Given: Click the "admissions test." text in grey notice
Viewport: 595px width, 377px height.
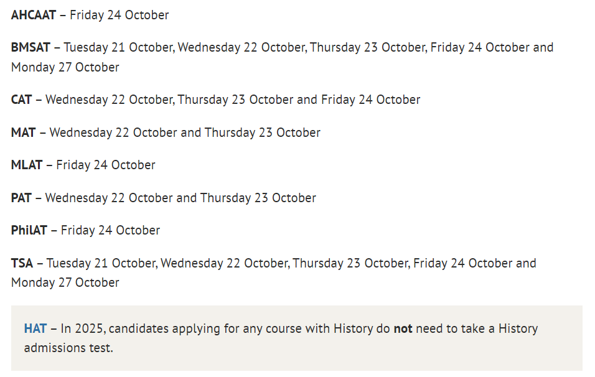Looking at the screenshot, I should pos(68,348).
